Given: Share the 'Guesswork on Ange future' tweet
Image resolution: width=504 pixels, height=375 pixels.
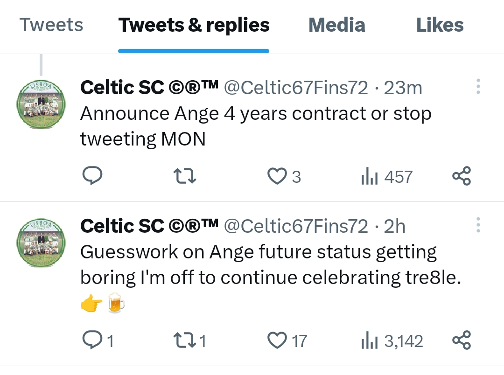Looking at the screenshot, I should coord(462,340).
